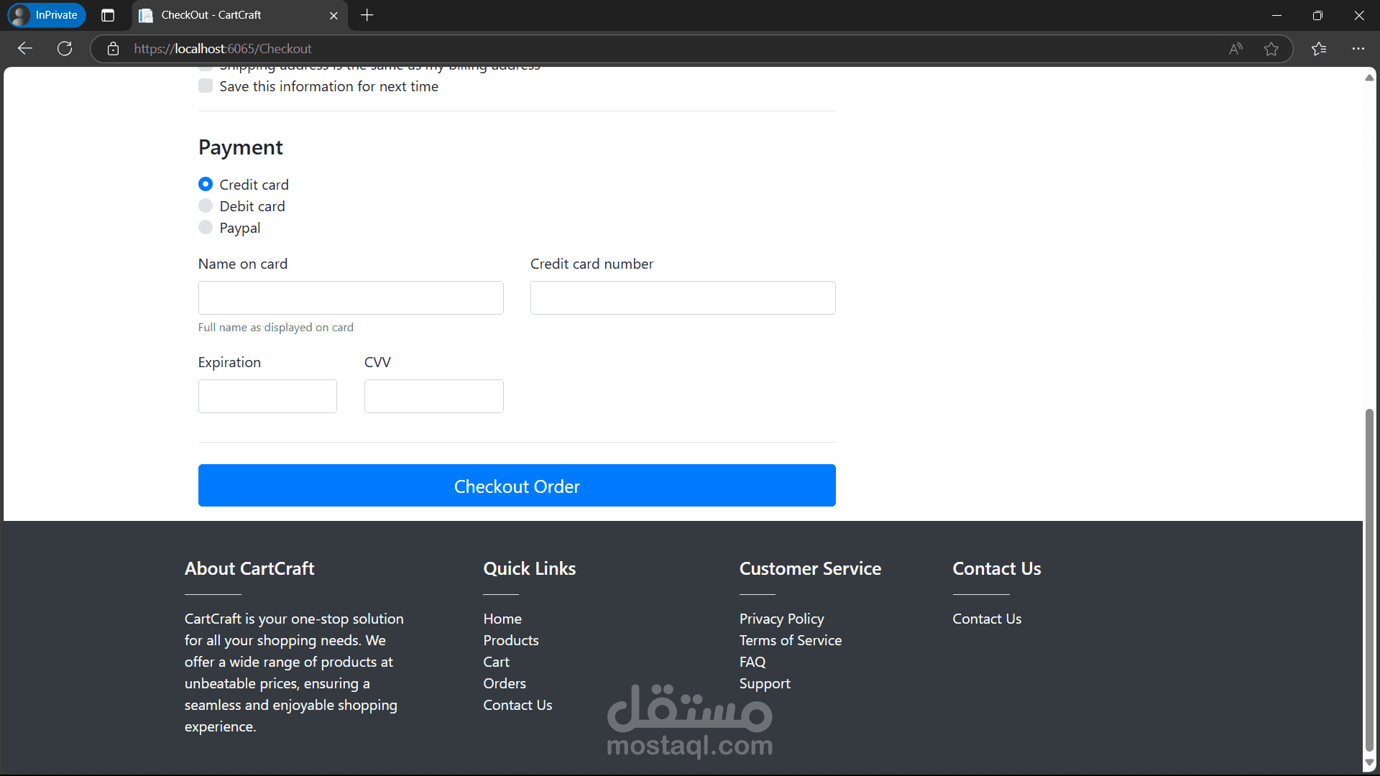
Task: Click the InPrivate profile indicator
Action: tap(47, 15)
